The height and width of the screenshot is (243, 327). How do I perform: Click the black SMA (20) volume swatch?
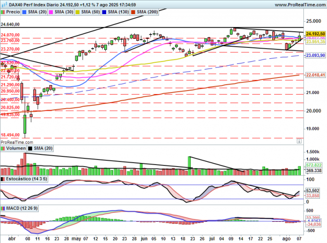tap(31, 148)
